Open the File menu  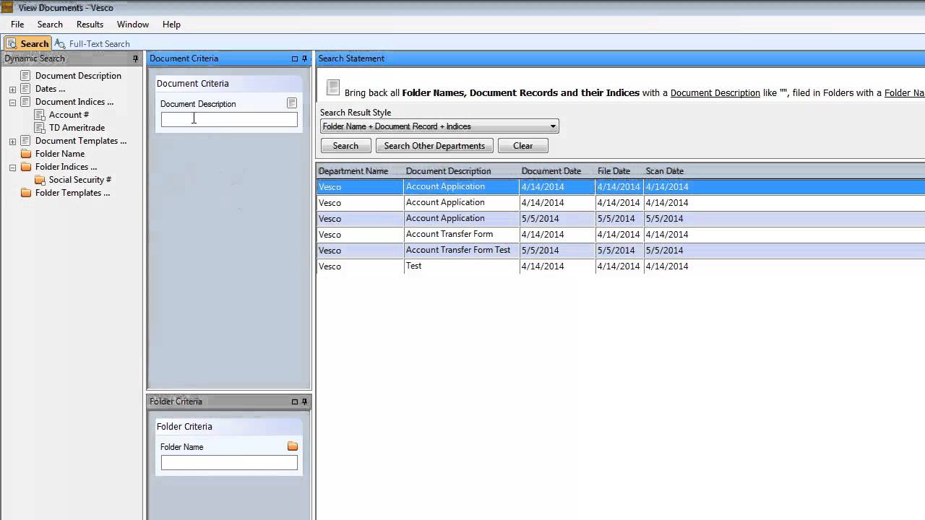[x=17, y=25]
